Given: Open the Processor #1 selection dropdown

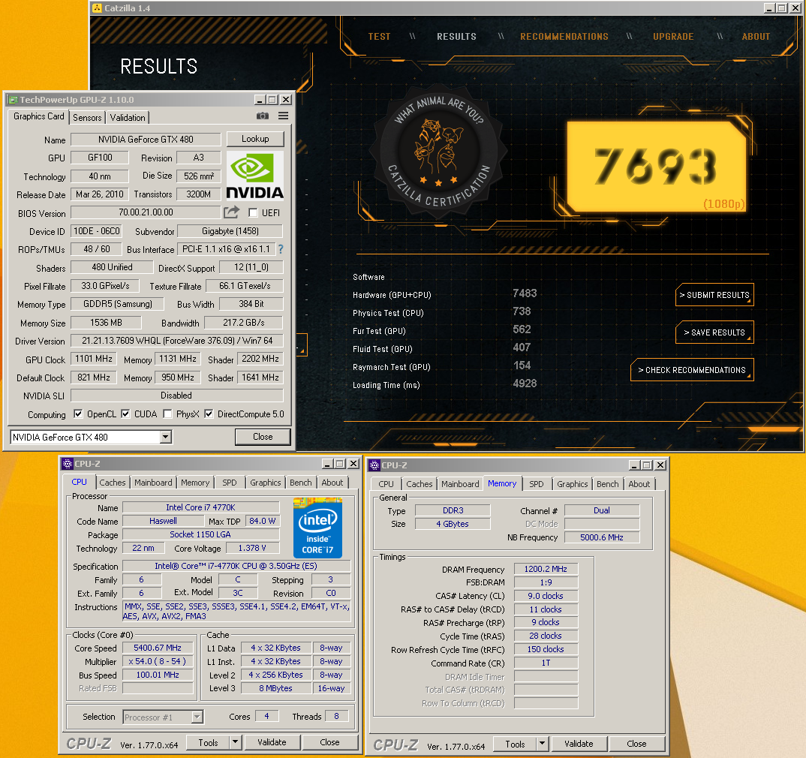Looking at the screenshot, I should tap(197, 717).
